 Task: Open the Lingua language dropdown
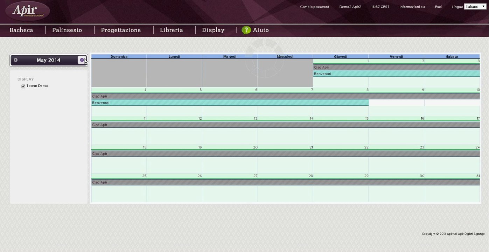click(x=475, y=7)
